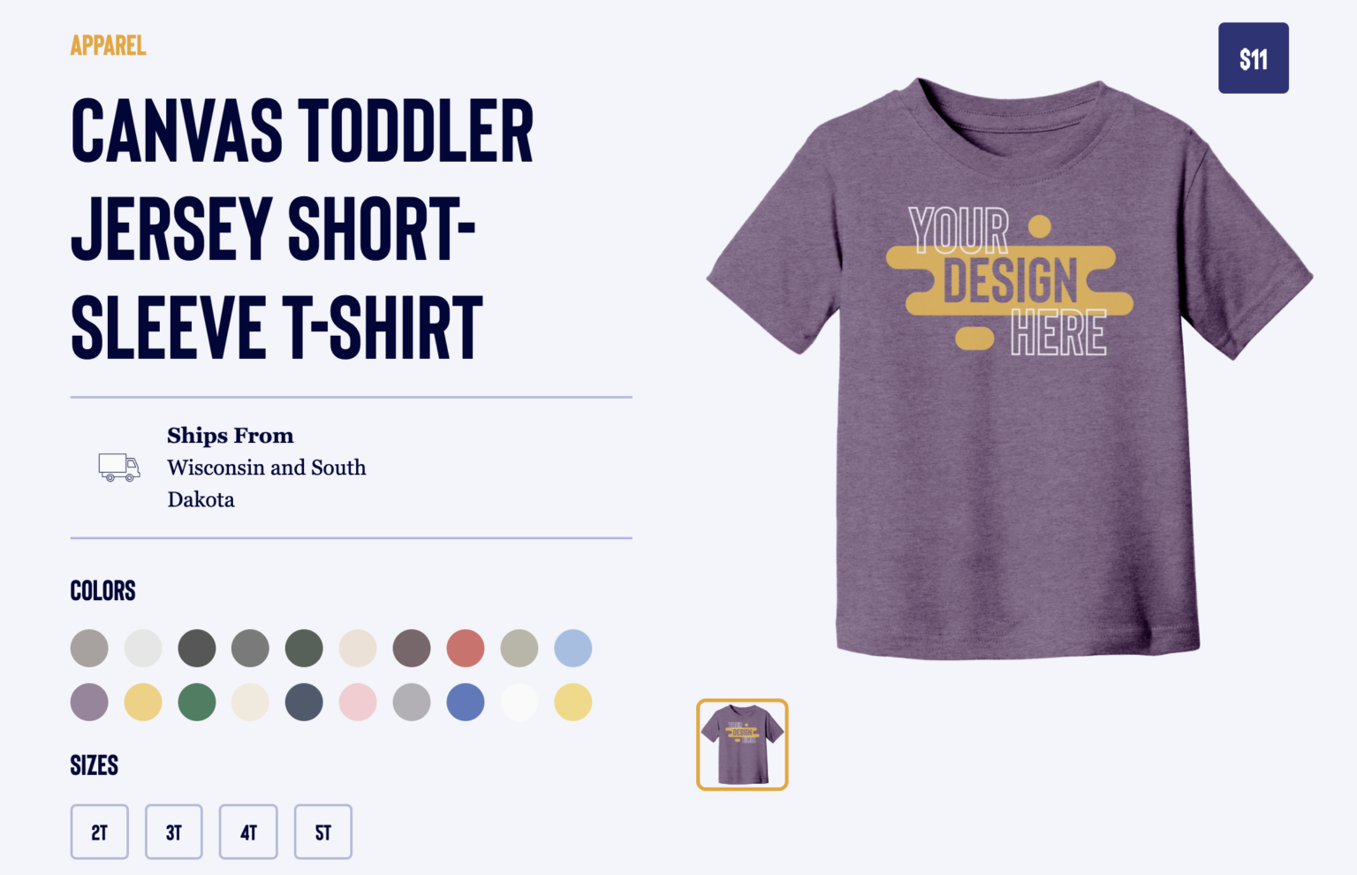Image resolution: width=1357 pixels, height=875 pixels.
Task: Pick the 4T size button
Action: (248, 832)
